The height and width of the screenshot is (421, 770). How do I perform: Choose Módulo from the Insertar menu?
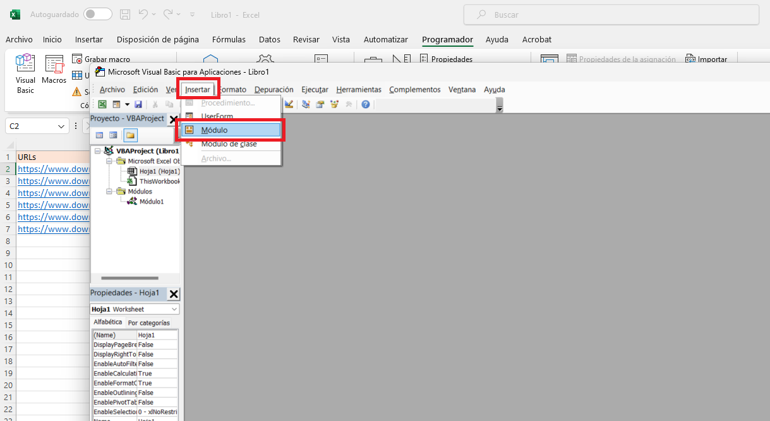[x=231, y=130]
